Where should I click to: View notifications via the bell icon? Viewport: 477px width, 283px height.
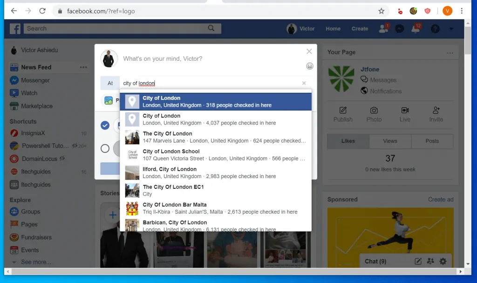click(x=416, y=28)
